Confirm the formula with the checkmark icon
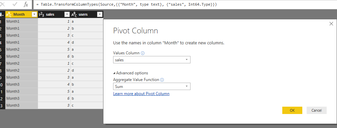The image size is (337, 128). [x=15, y=4]
